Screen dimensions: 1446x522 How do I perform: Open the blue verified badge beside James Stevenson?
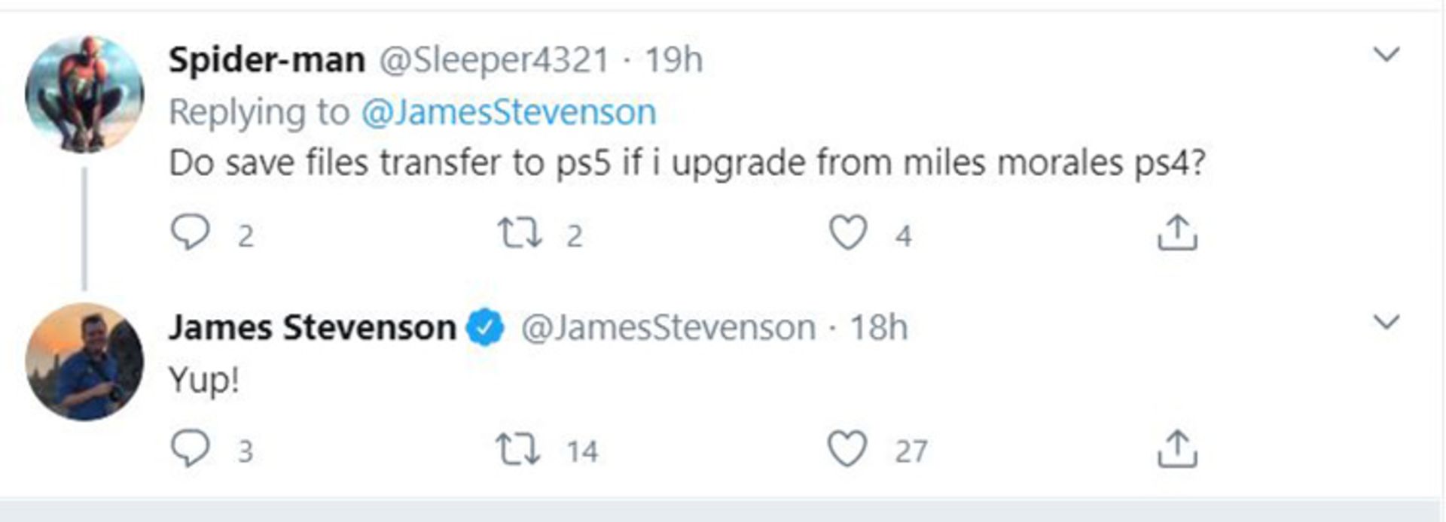tap(485, 328)
